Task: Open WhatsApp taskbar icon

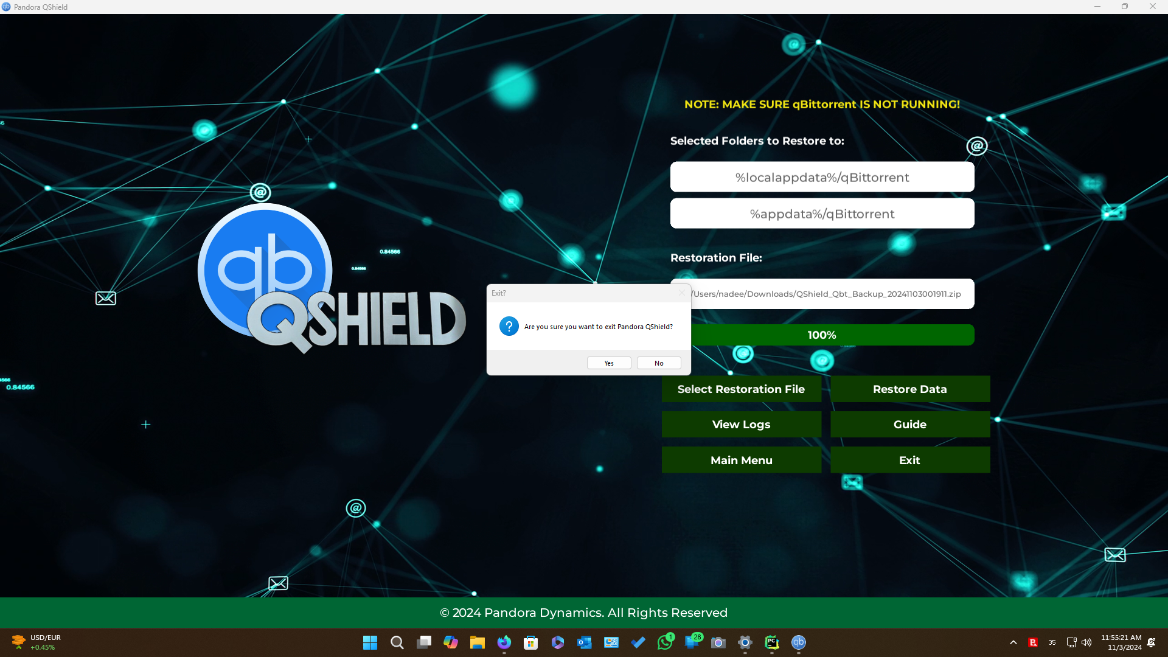Action: [665, 642]
